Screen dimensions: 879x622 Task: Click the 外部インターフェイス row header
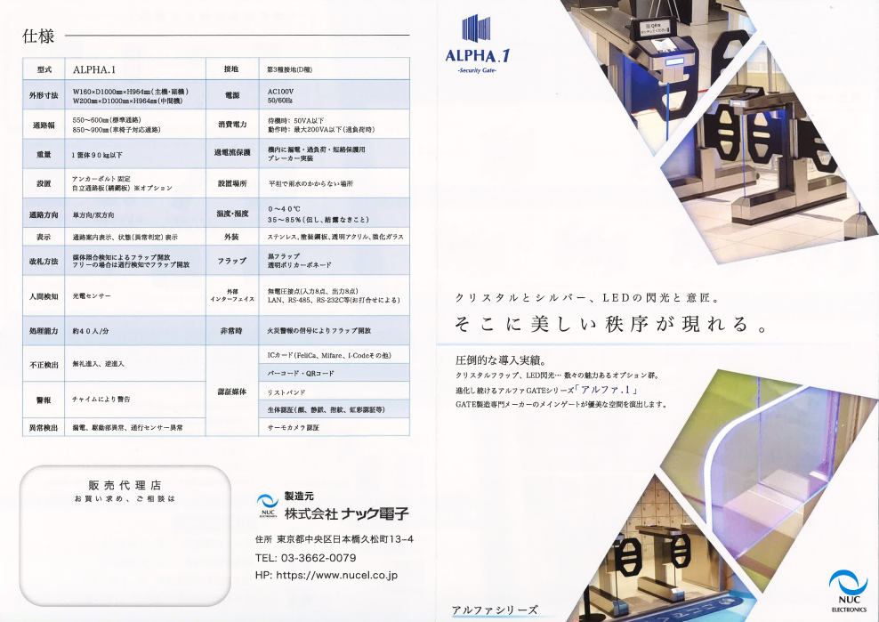coord(231,295)
